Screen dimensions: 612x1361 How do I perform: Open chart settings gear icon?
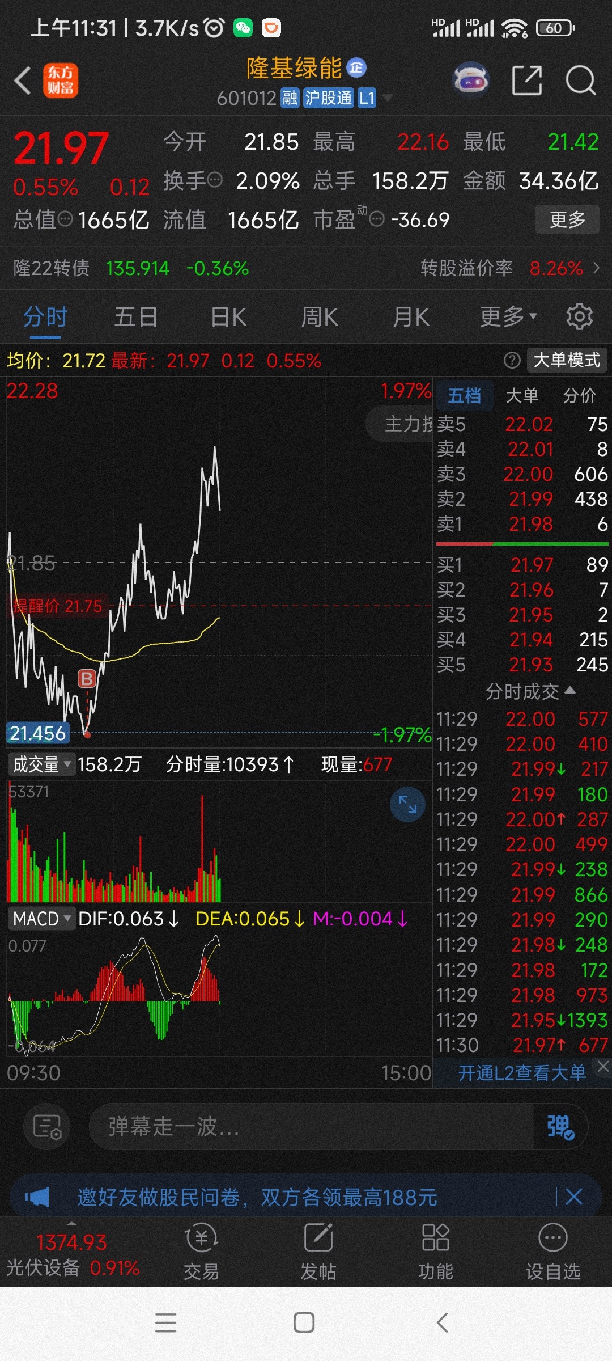(x=579, y=316)
